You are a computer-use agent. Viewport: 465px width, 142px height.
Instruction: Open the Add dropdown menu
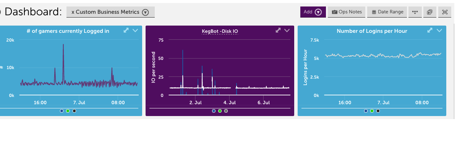[x=313, y=12]
